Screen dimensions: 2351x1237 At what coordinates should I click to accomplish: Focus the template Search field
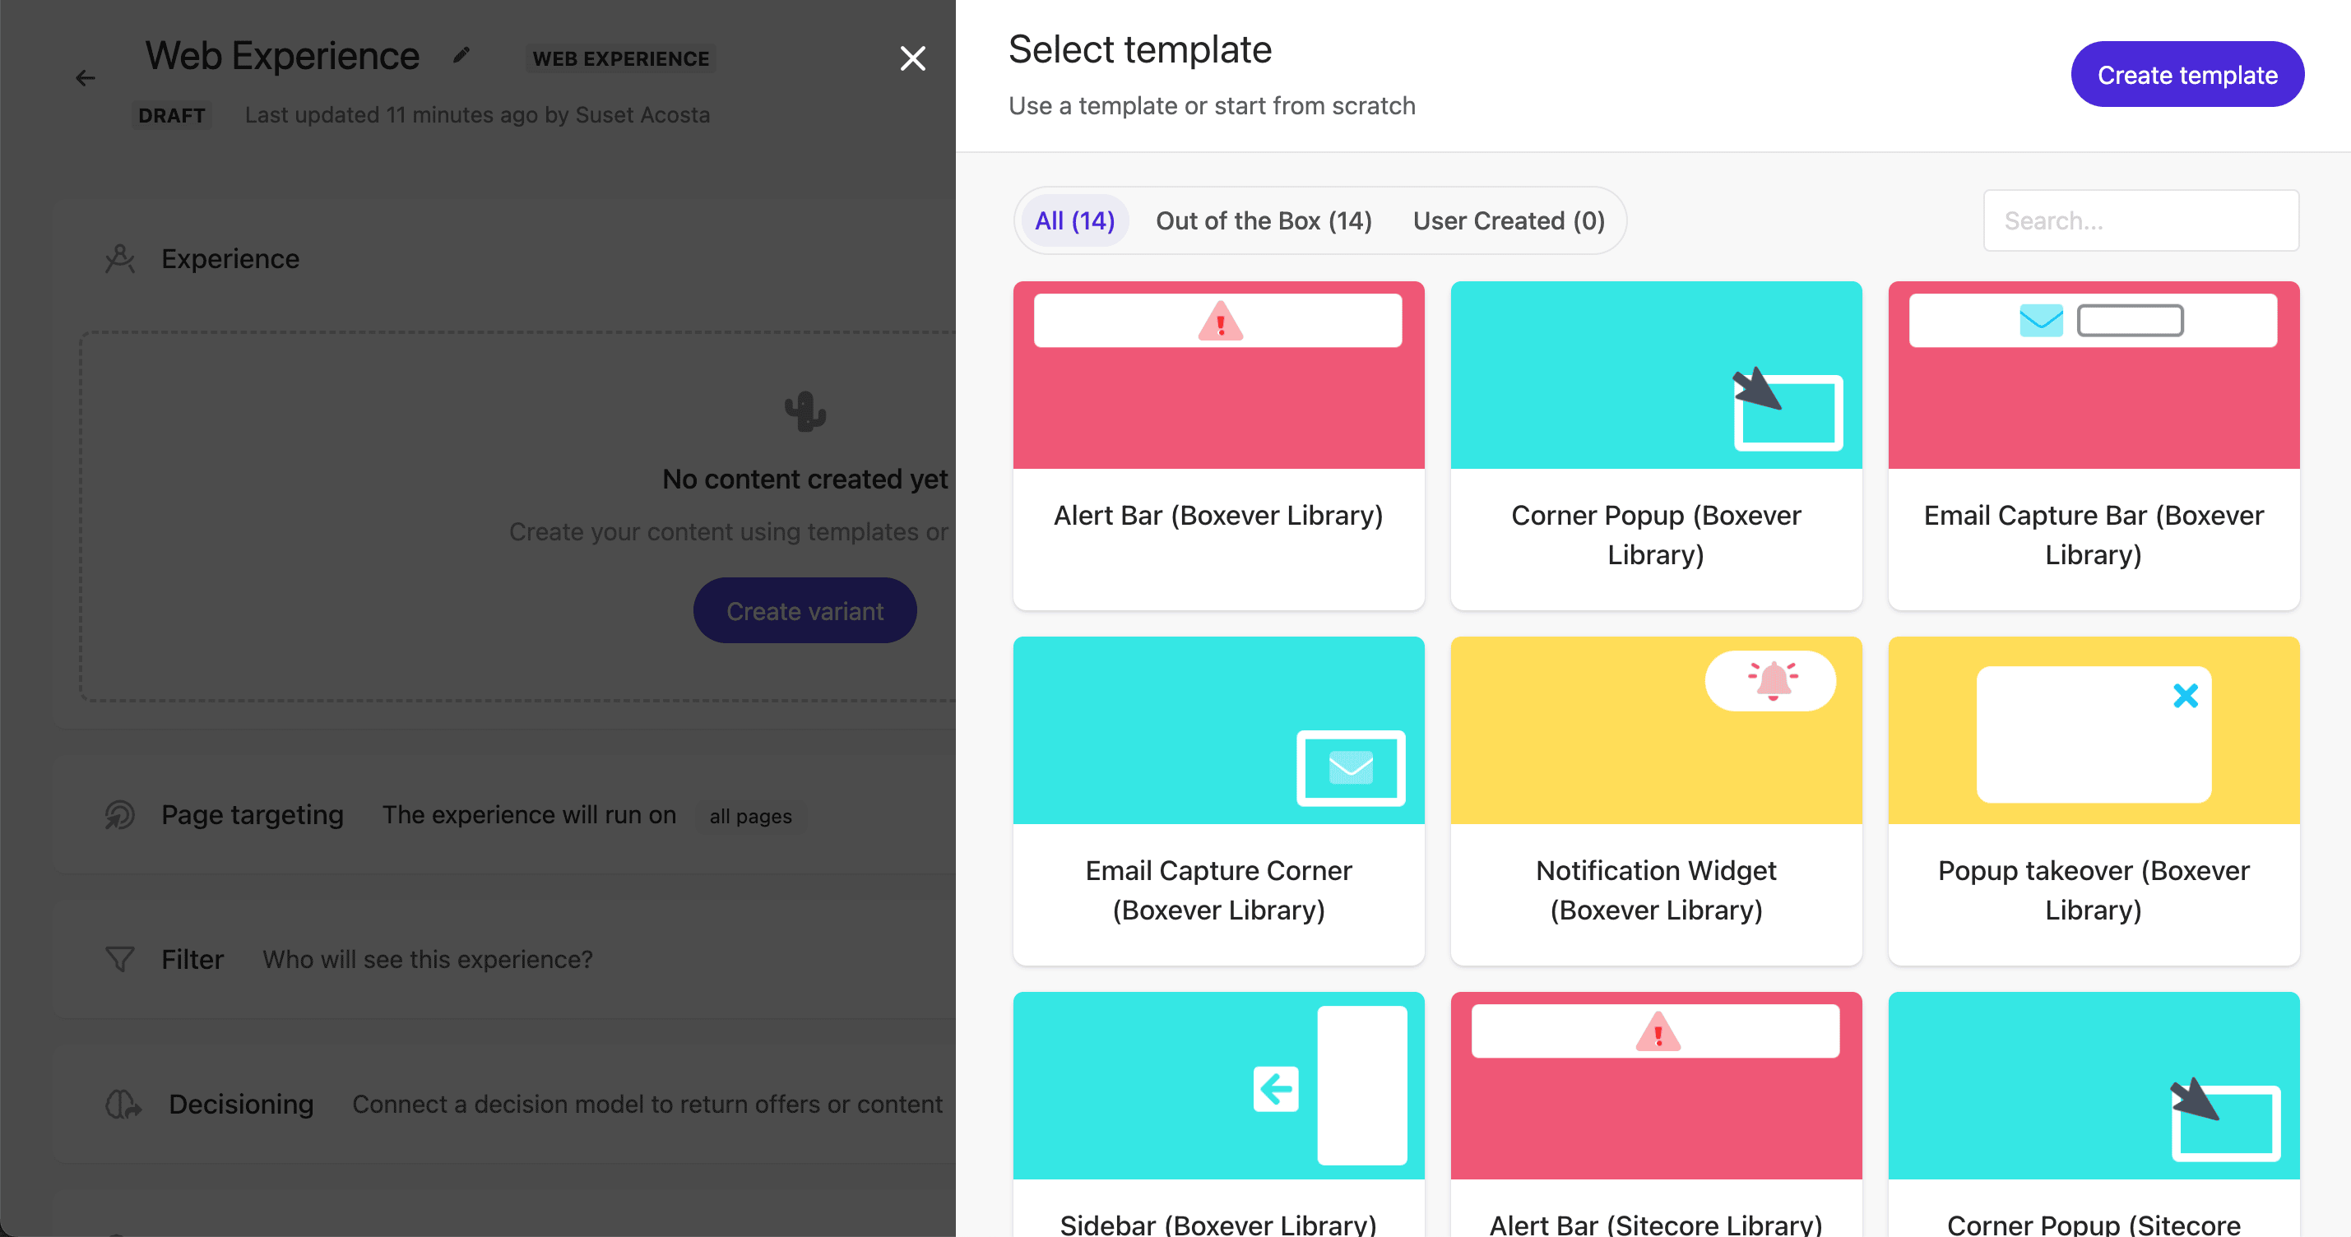pos(2140,220)
